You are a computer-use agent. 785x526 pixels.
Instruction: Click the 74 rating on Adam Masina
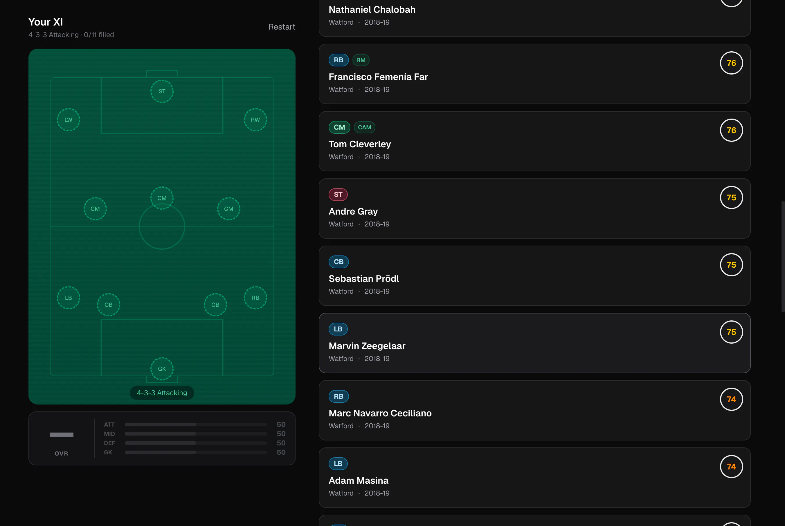[x=731, y=467]
